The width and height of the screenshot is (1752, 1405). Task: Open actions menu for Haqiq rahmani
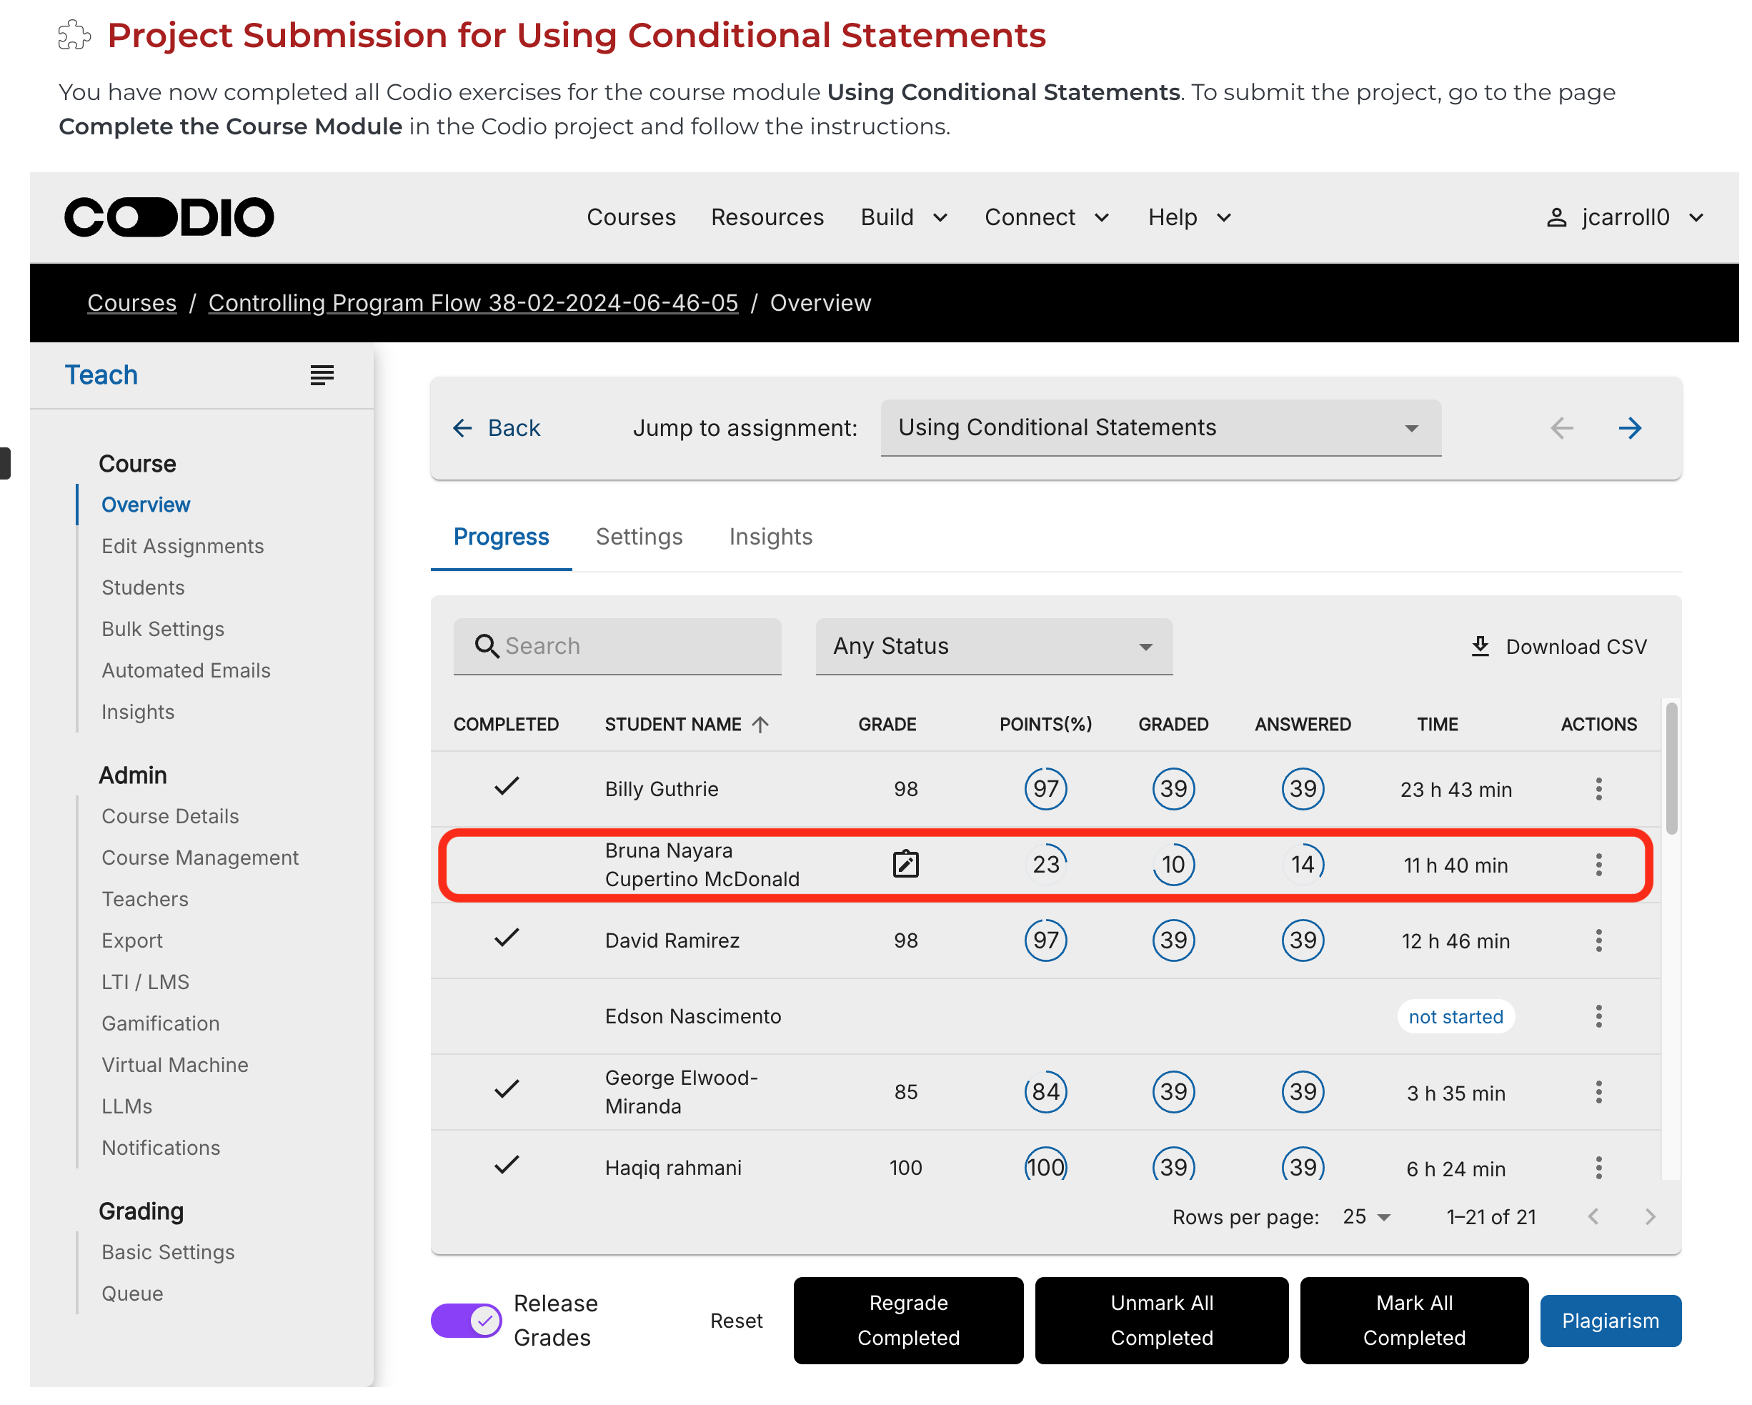pyautogui.click(x=1598, y=1167)
